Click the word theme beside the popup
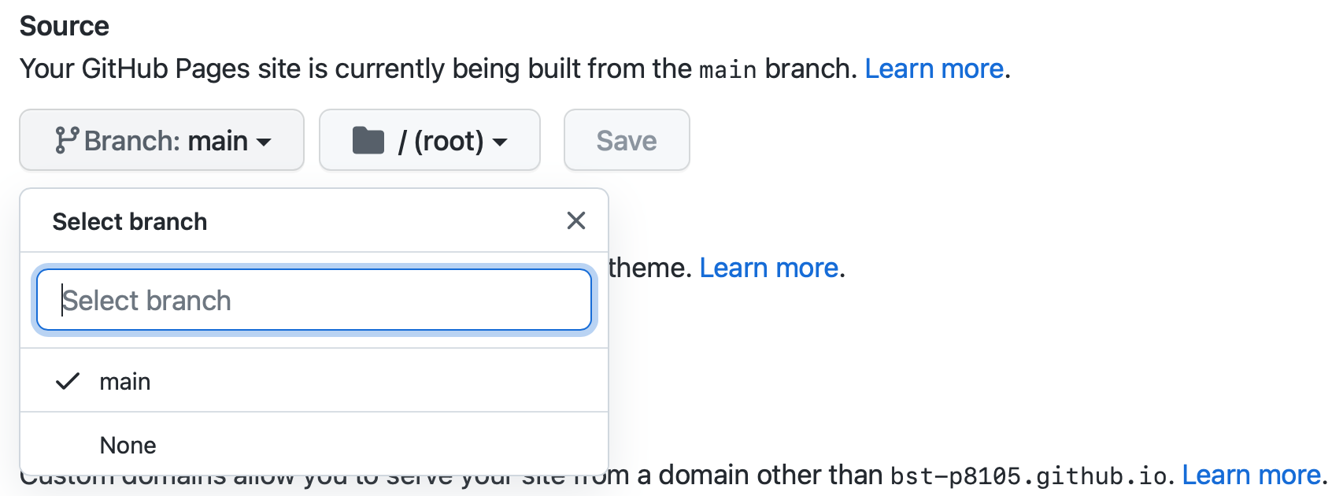 (650, 268)
